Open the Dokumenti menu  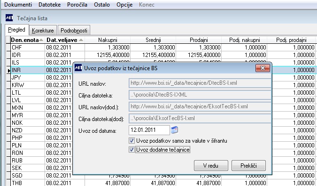(18, 5)
